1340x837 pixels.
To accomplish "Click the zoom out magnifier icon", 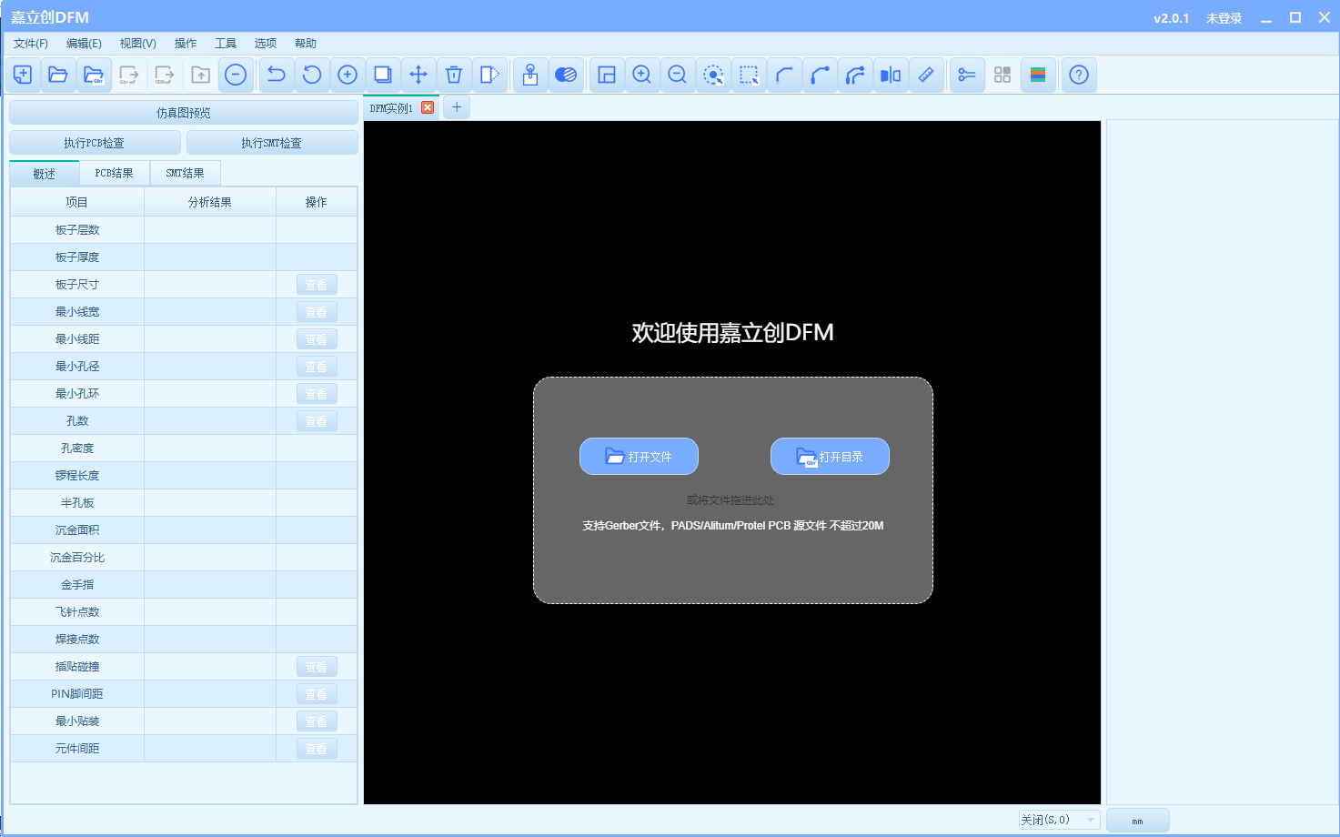I will coord(678,75).
